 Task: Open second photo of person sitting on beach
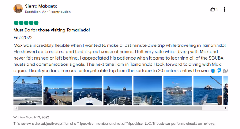(58, 90)
